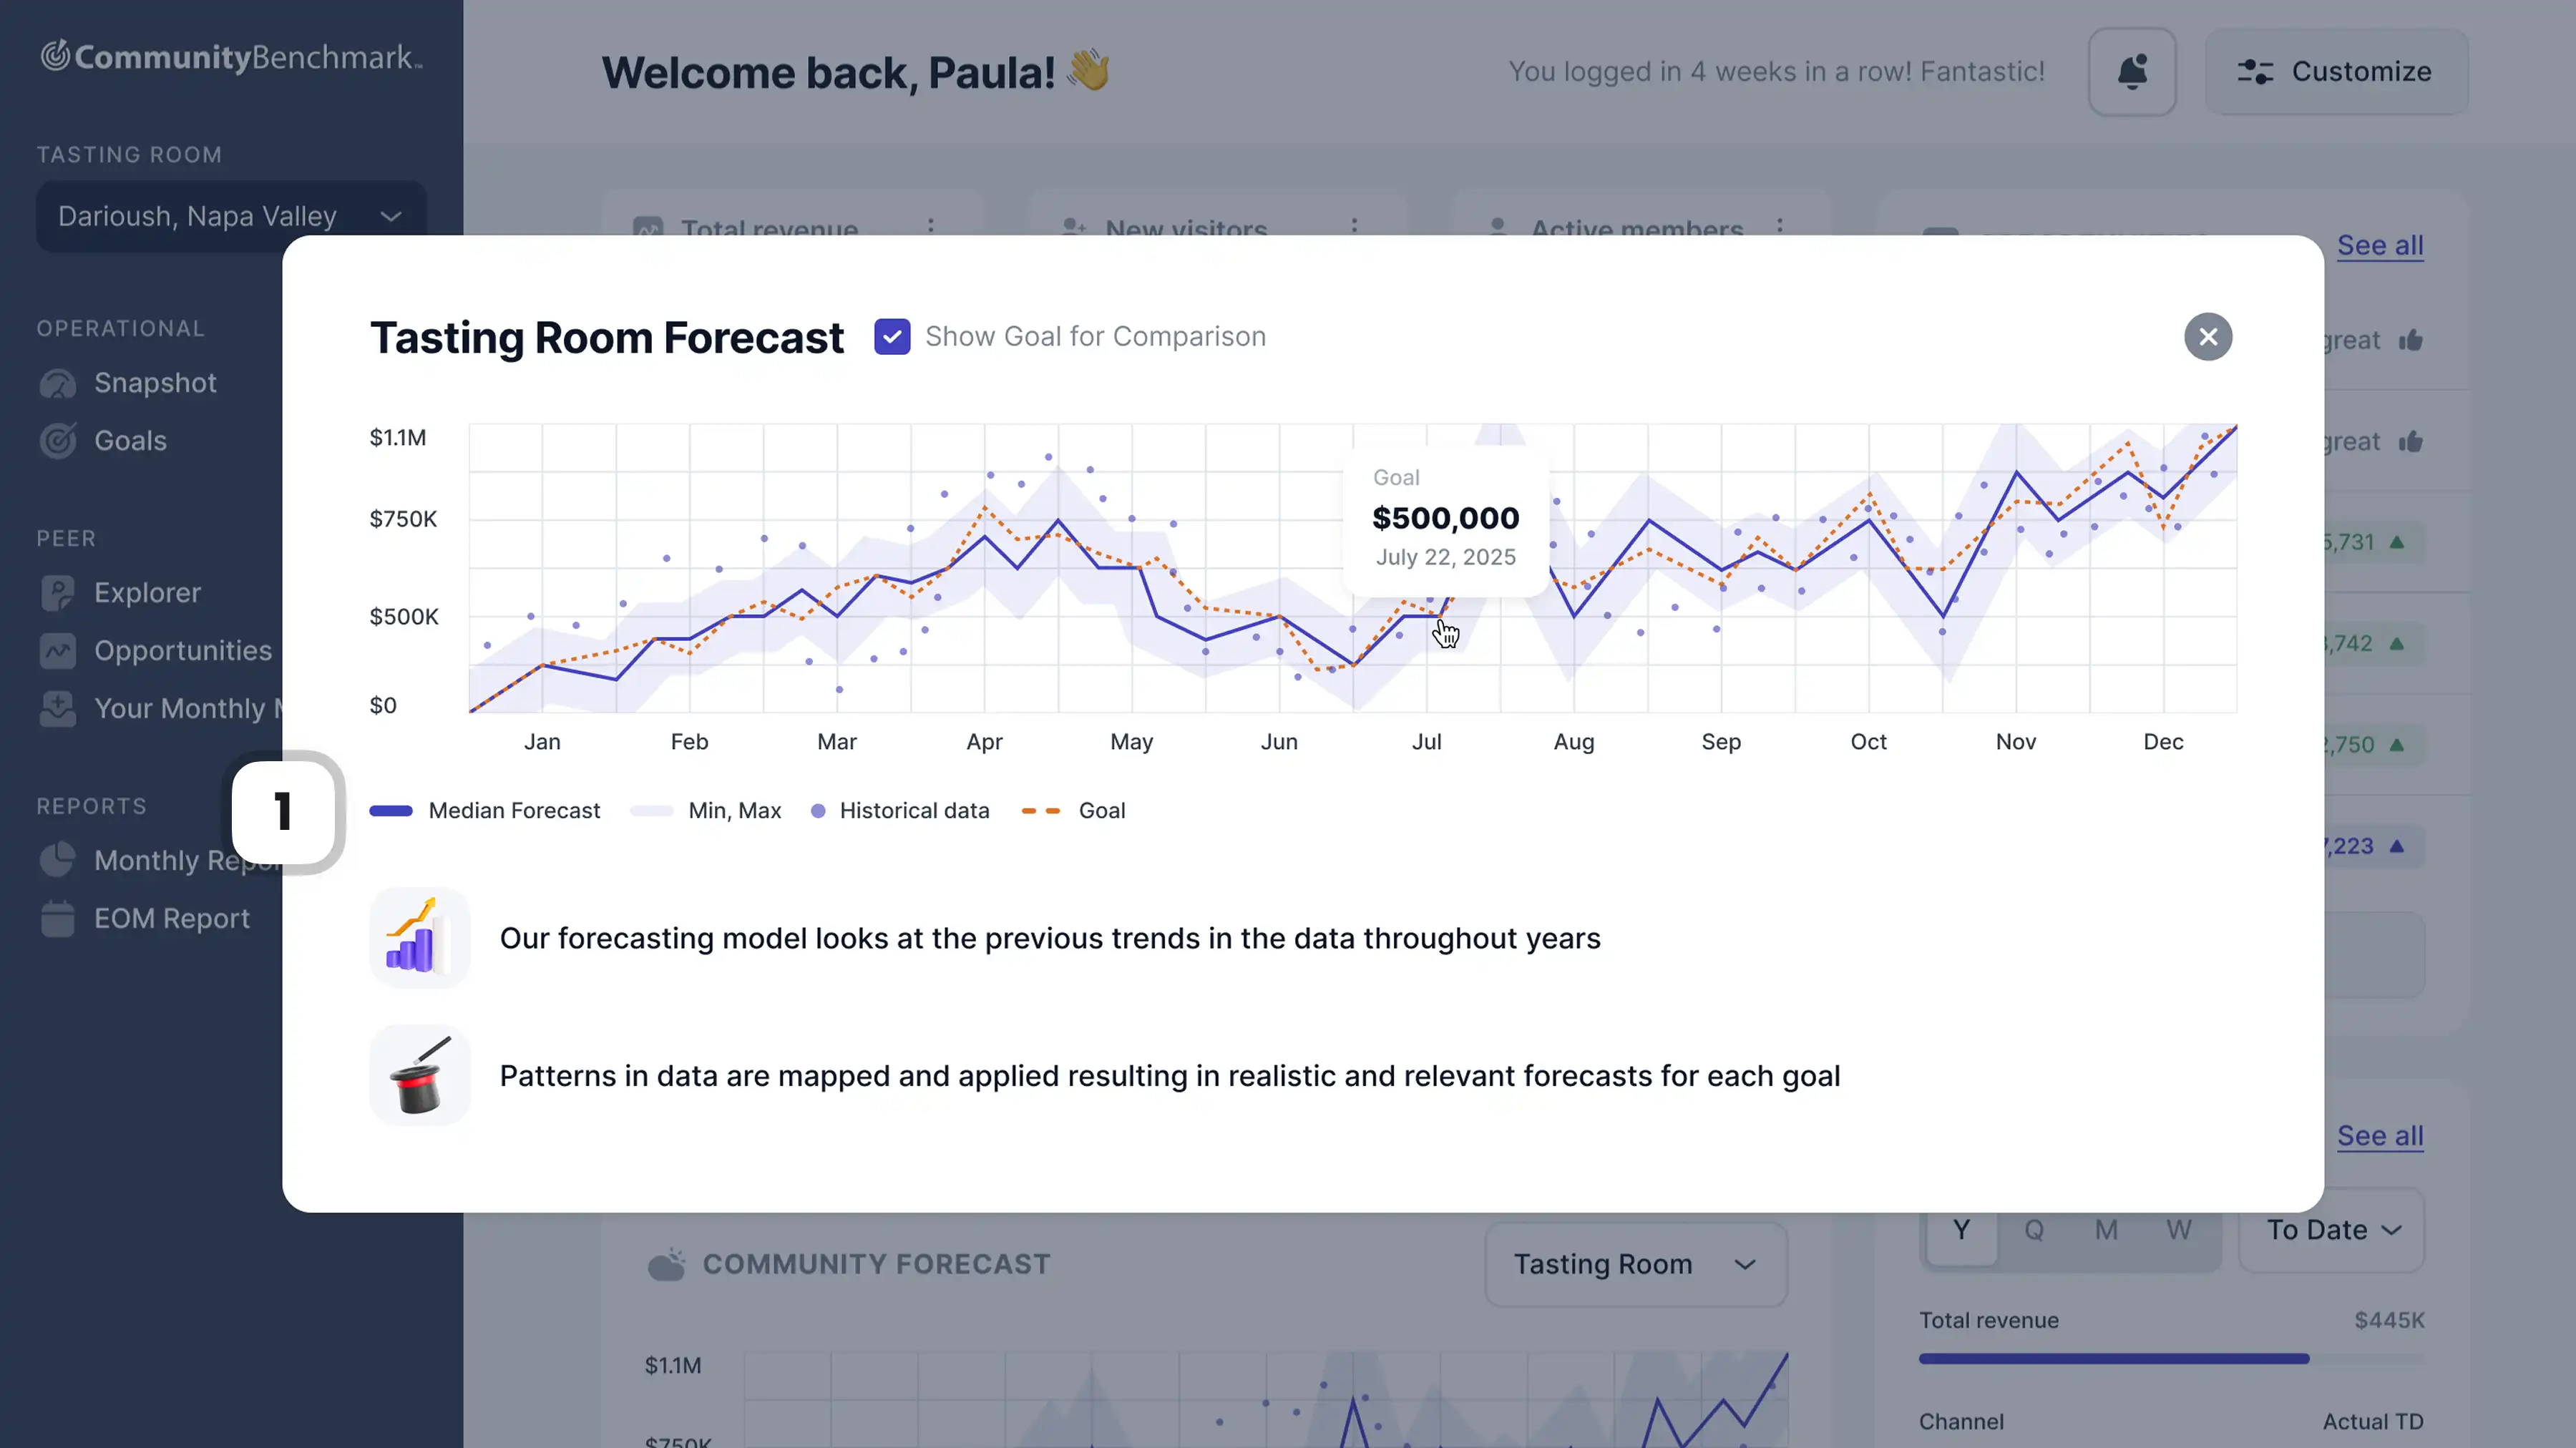Uncheck Show Goal for Comparison checkbox
2576x1448 pixels.
891,337
